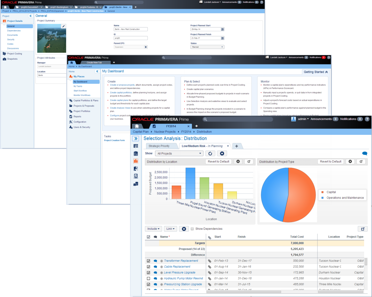
Task: Open the budget calculator icon in the Selection Analysis sidebar
Action: 136,154
